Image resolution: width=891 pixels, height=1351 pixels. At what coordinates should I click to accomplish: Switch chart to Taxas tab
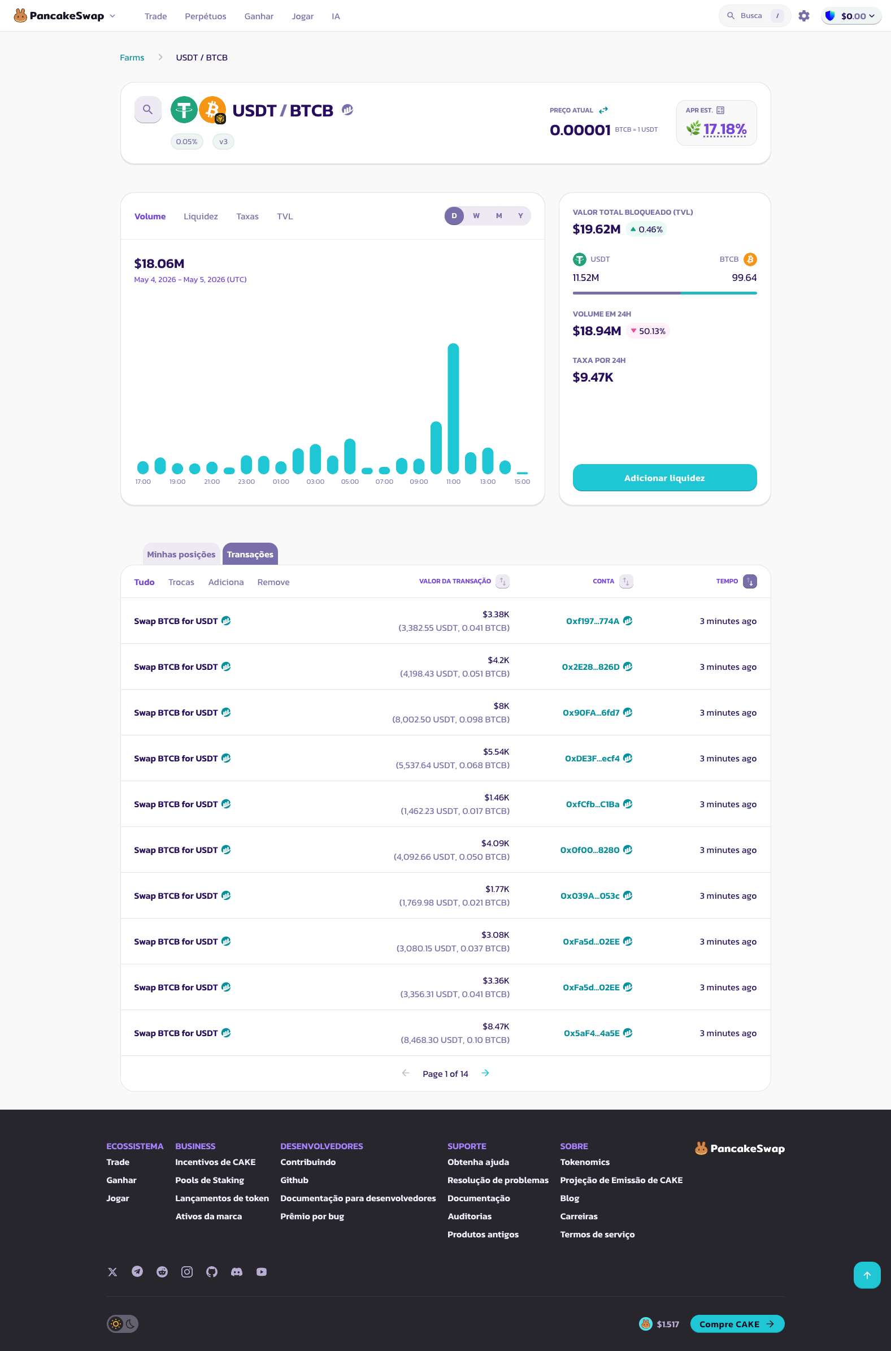click(247, 216)
